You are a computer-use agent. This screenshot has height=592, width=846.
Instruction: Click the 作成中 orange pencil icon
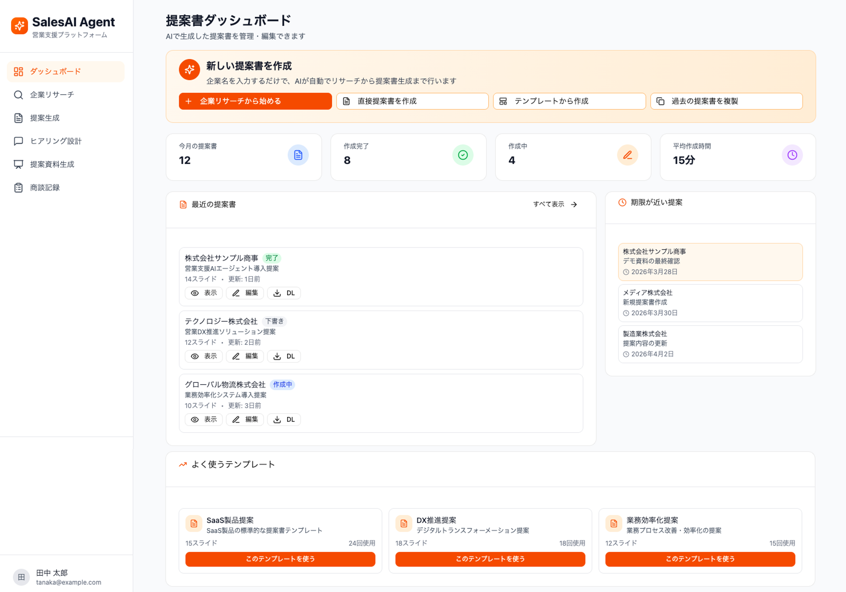pos(627,155)
